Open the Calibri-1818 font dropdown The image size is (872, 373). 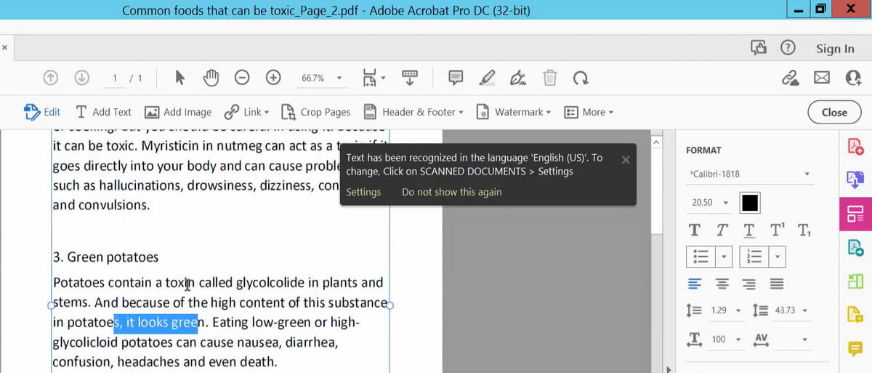748,175
